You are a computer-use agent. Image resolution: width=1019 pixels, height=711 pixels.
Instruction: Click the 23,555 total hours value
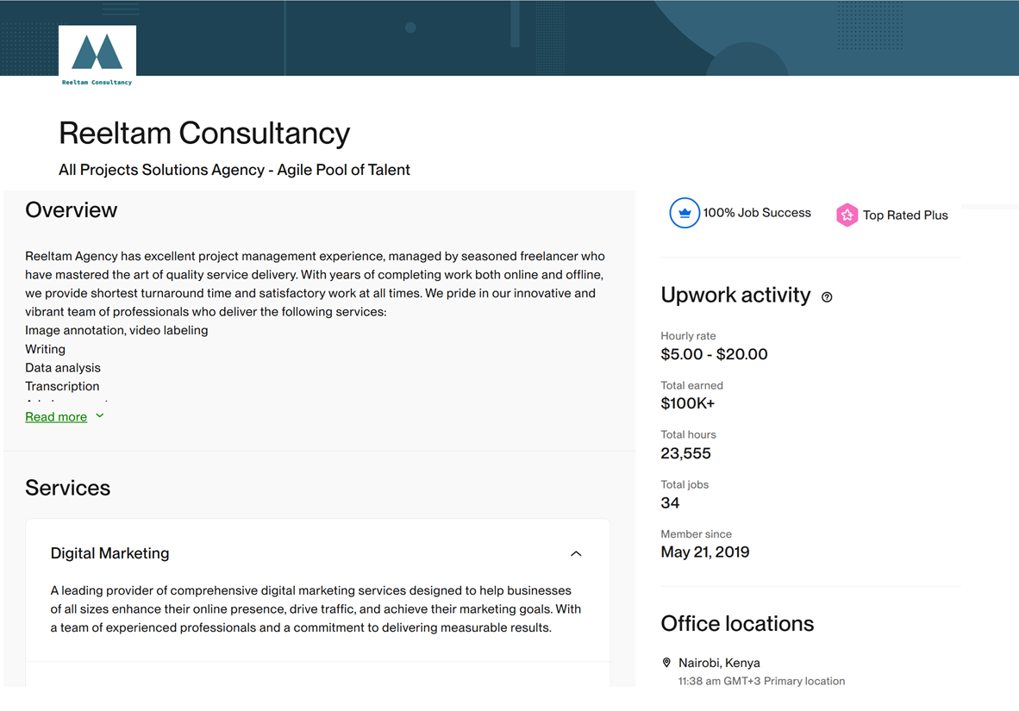(685, 453)
